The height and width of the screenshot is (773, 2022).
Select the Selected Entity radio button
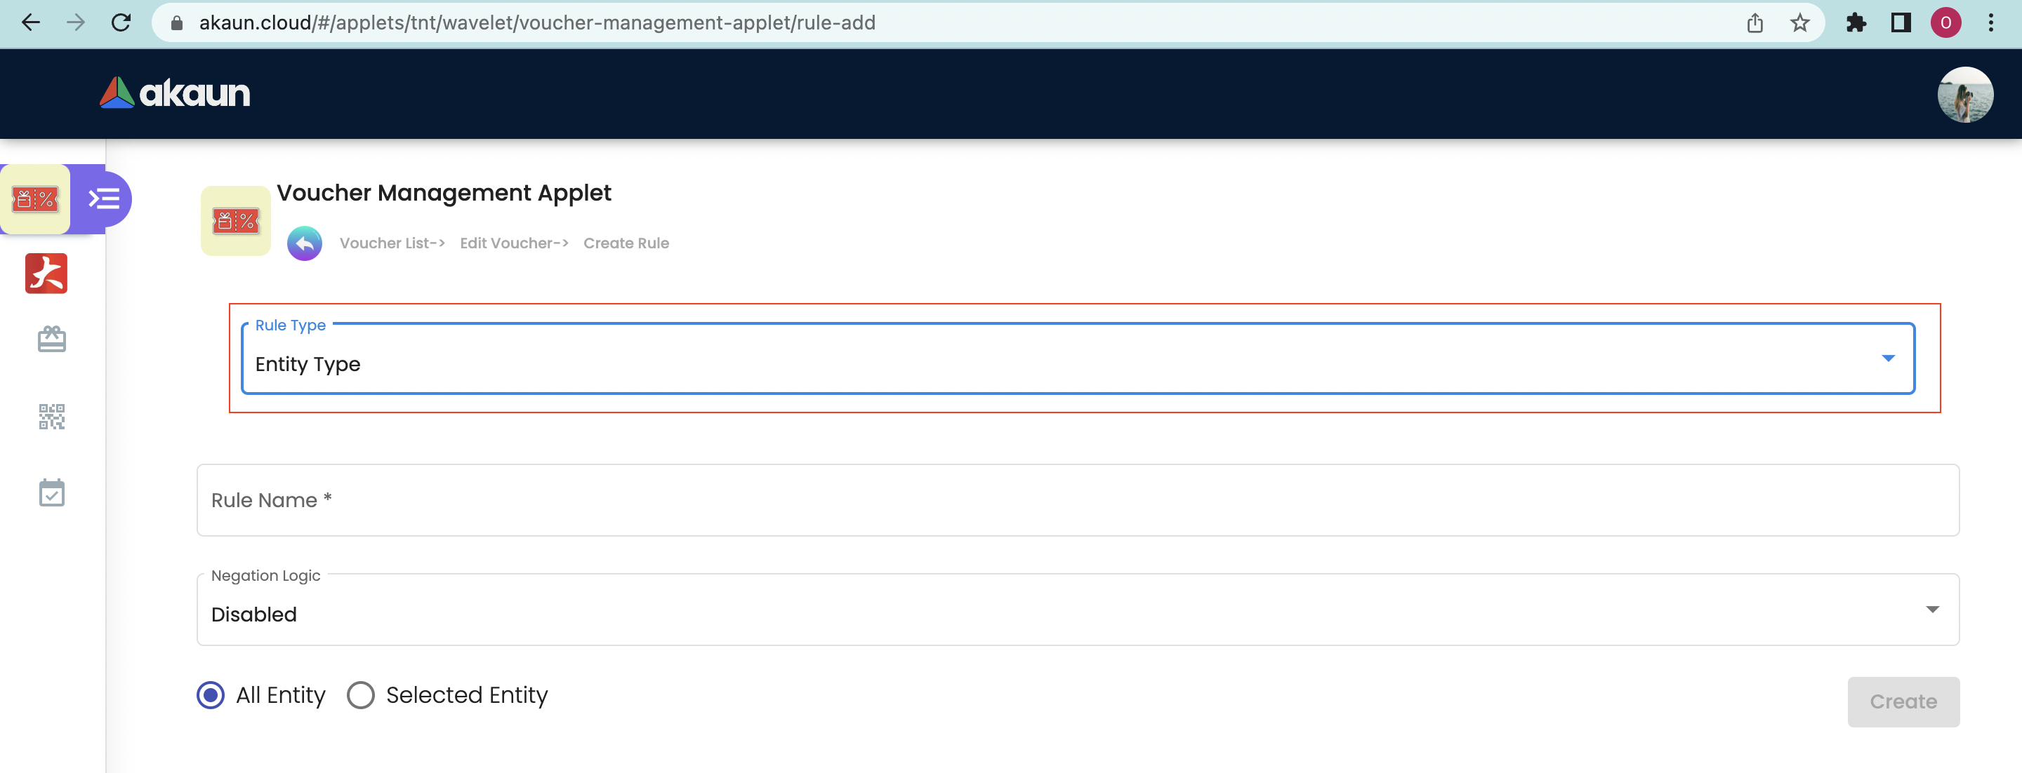pyautogui.click(x=361, y=694)
